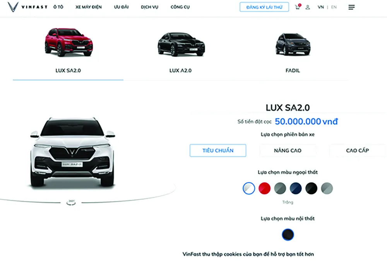Image resolution: width=387 pixels, height=261 pixels.
Task: Click the ĐĂNG KÝ LÁI THỬ button
Action: point(264,7)
